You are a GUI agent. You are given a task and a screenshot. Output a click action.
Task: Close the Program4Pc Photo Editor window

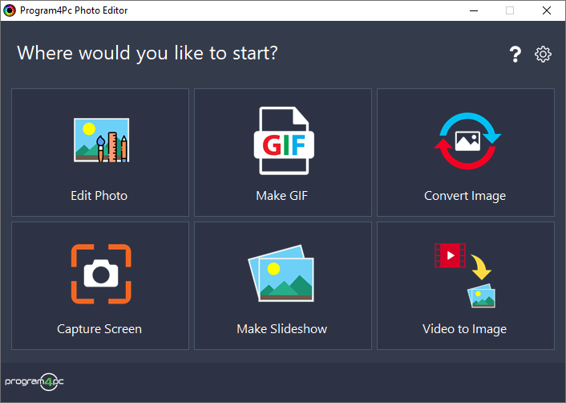547,10
